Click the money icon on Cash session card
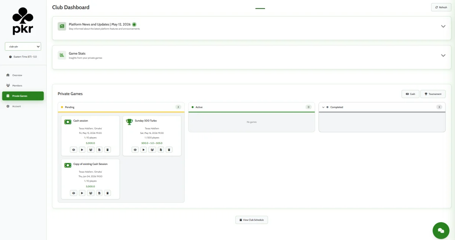 68,122
